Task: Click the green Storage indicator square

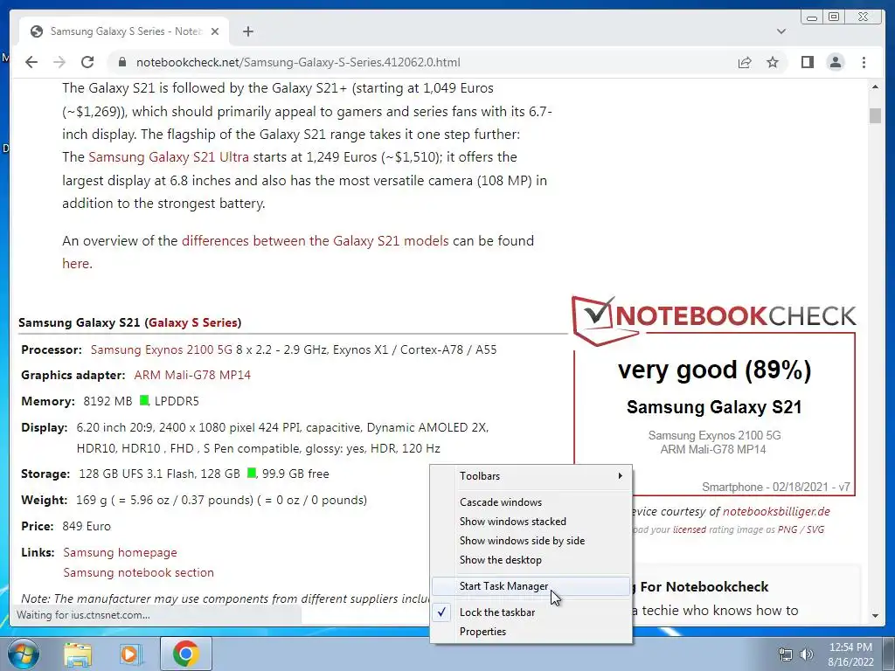Action: point(252,473)
